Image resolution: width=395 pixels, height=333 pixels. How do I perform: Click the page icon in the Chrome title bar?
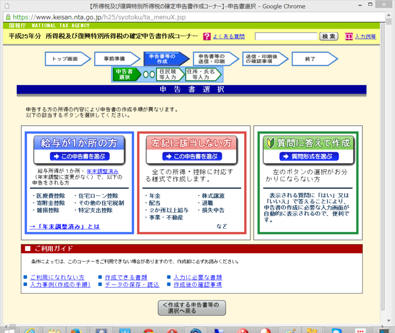pos(7,5)
